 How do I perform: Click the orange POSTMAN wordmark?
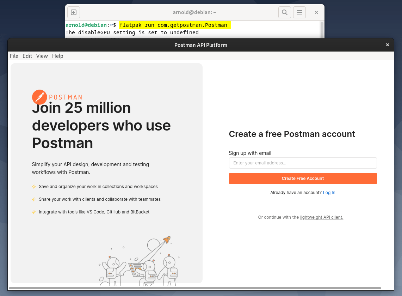[x=65, y=97]
